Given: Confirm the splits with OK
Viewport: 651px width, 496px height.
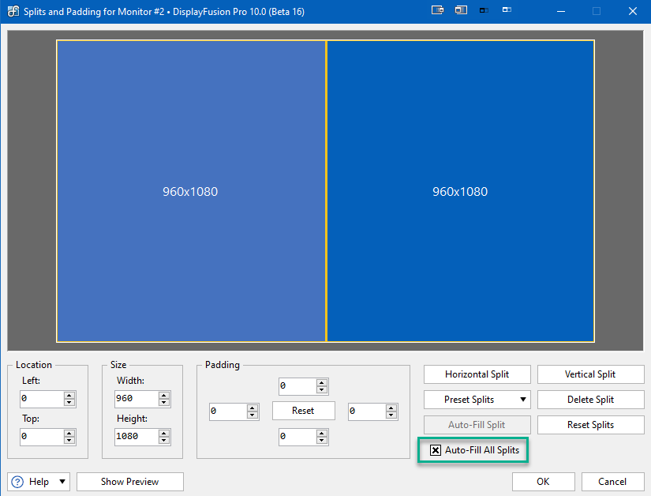Looking at the screenshot, I should pyautogui.click(x=543, y=482).
